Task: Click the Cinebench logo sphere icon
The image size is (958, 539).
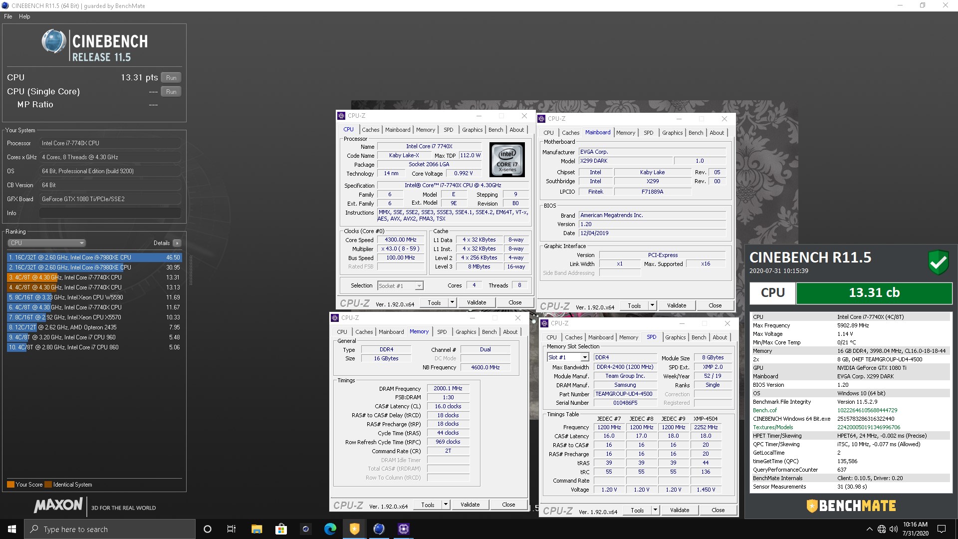Action: coord(54,41)
